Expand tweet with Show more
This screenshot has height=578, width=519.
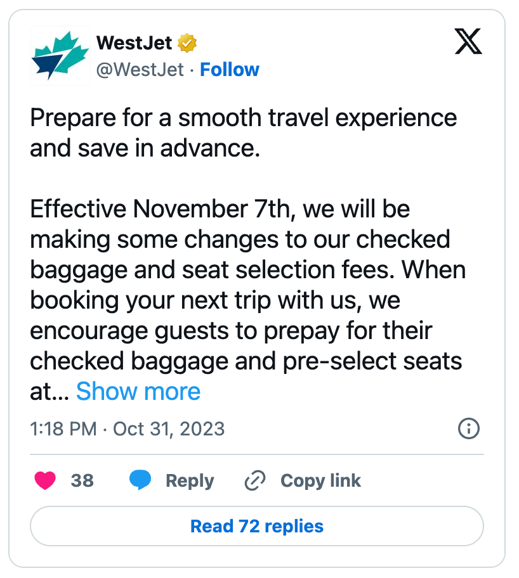coord(138,391)
